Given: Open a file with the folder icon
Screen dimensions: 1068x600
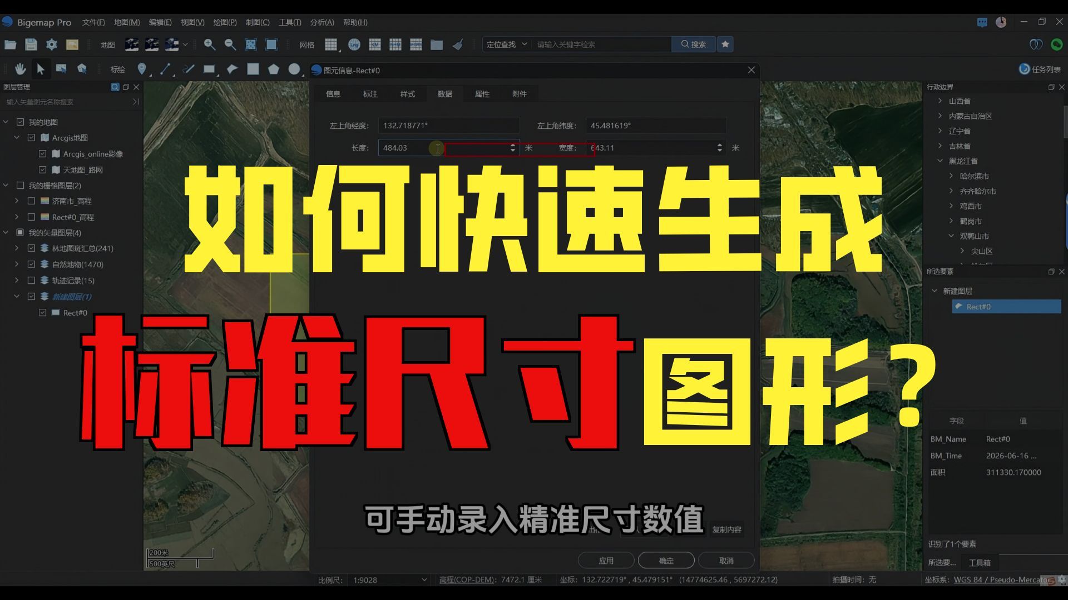Looking at the screenshot, I should (x=10, y=44).
